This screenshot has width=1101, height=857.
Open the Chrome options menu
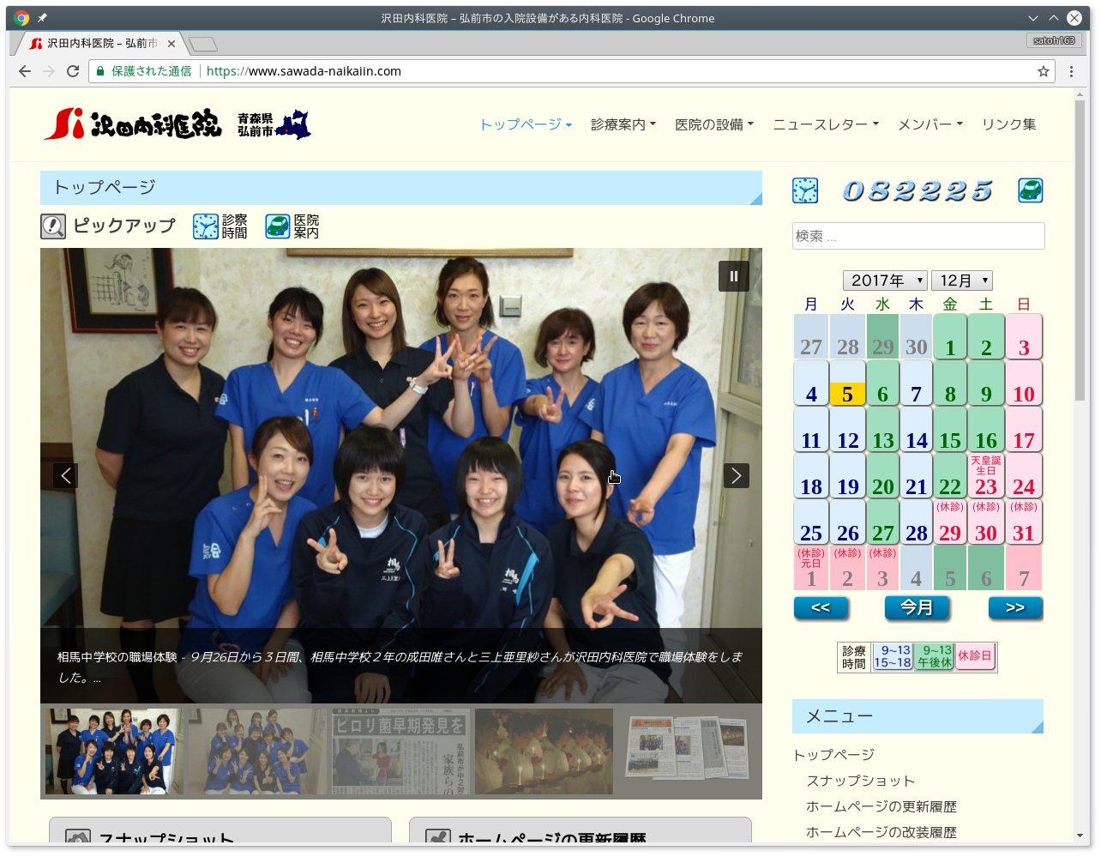(x=1071, y=71)
